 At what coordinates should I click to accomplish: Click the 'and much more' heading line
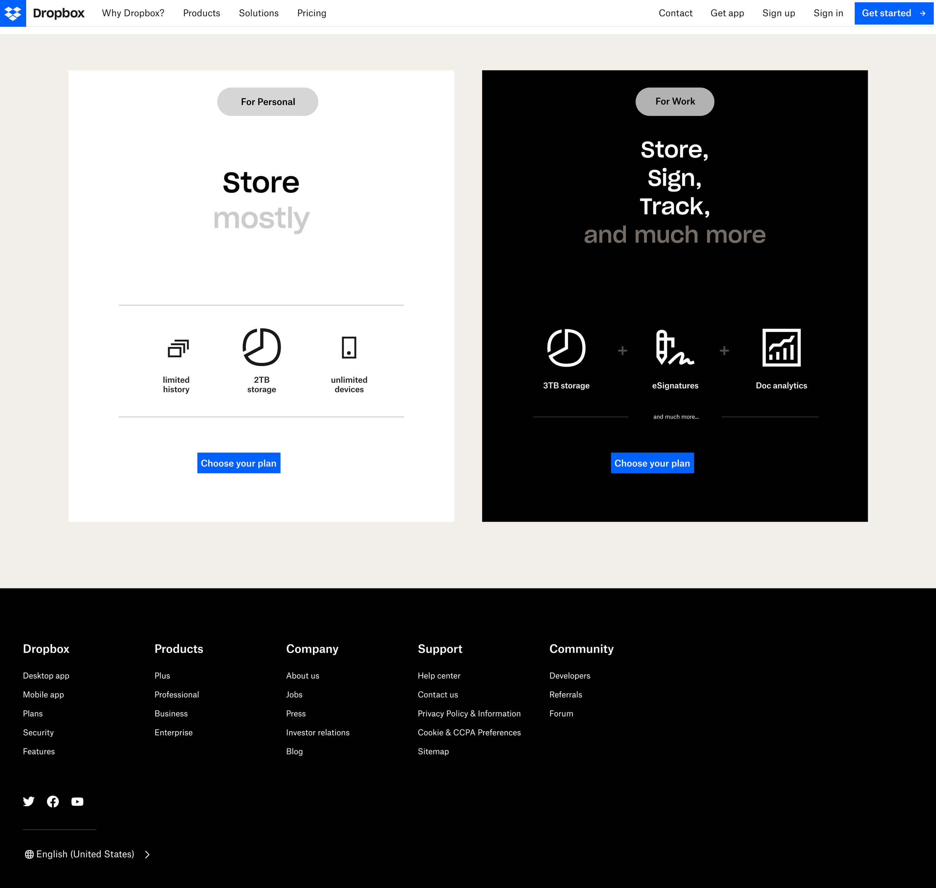pyautogui.click(x=675, y=235)
